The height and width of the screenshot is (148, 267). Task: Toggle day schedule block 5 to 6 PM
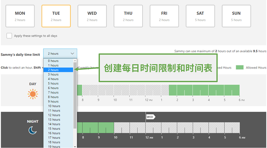click(x=232, y=90)
